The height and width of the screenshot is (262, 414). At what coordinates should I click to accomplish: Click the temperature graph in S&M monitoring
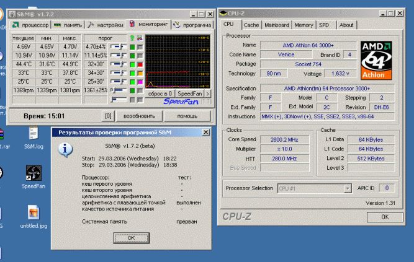tap(178, 61)
